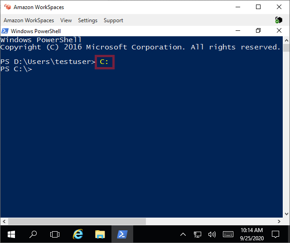This screenshot has height=243, width=290.
Task: Close the Amazon WorkSpaces window
Action: pyautogui.click(x=279, y=7)
